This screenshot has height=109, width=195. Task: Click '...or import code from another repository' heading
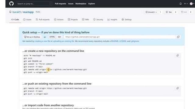pos(48,105)
